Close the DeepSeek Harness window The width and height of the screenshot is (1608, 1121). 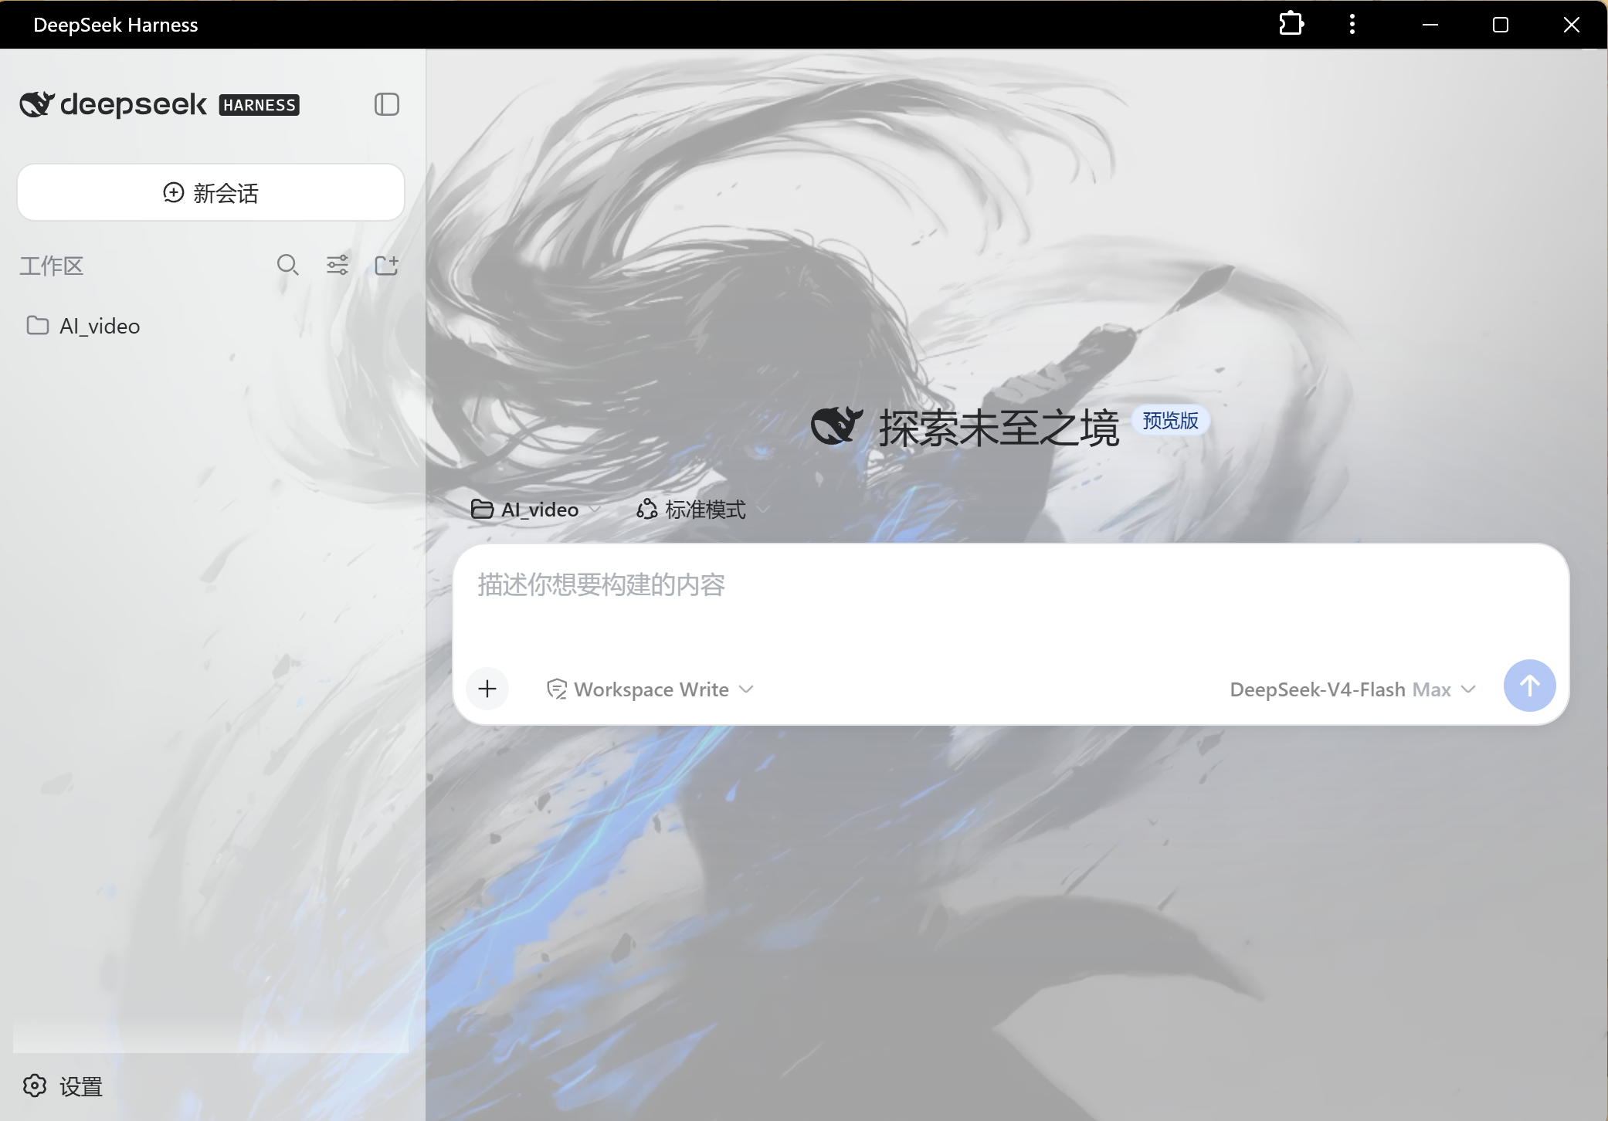pos(1571,25)
